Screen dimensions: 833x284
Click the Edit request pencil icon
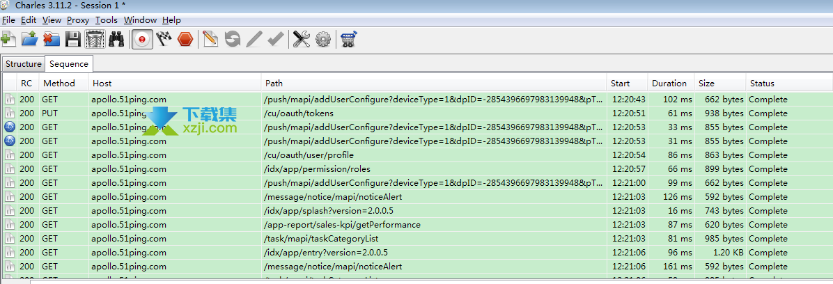coord(254,39)
